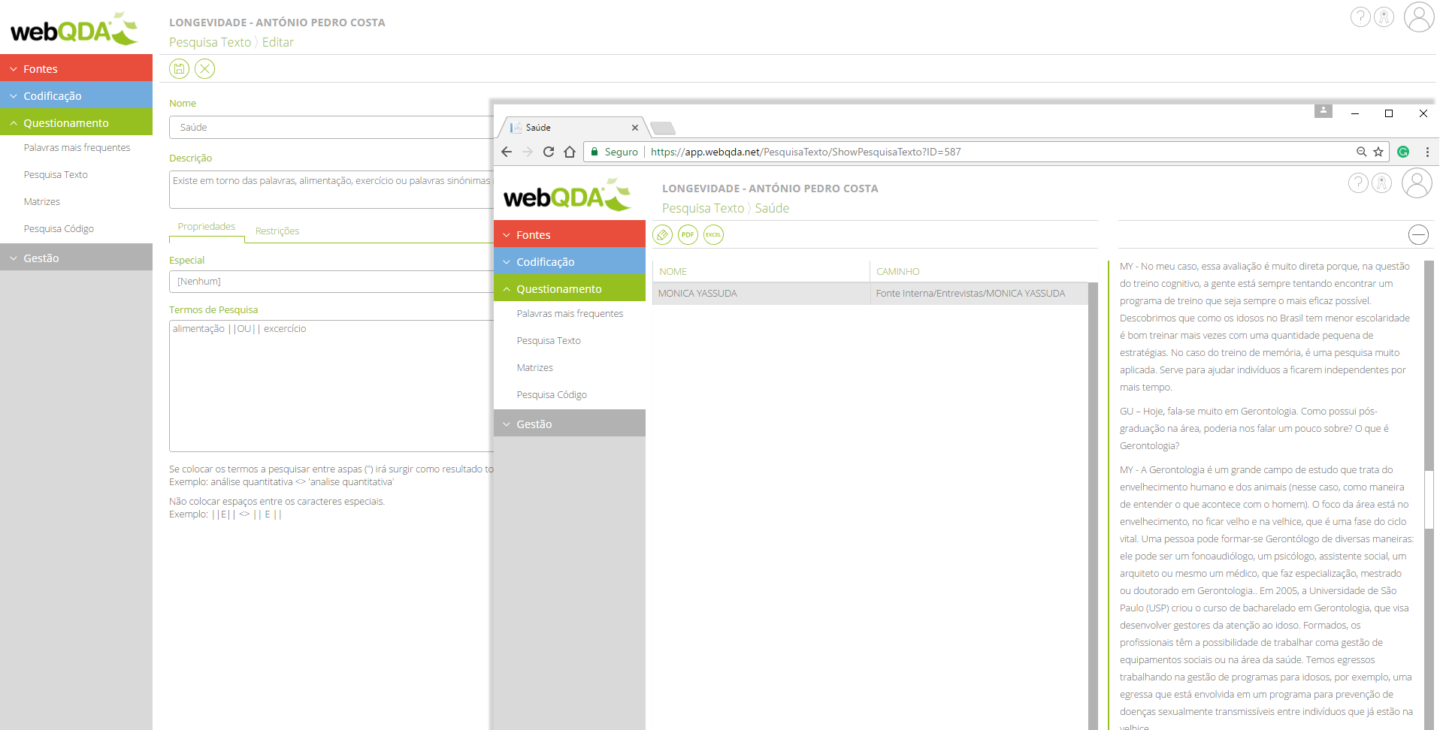The height and width of the screenshot is (730, 1443).
Task: Click the browser forward arrow
Action: point(528,152)
